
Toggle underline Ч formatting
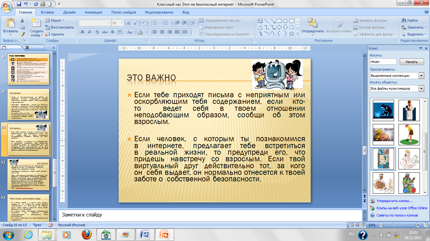click(97, 32)
